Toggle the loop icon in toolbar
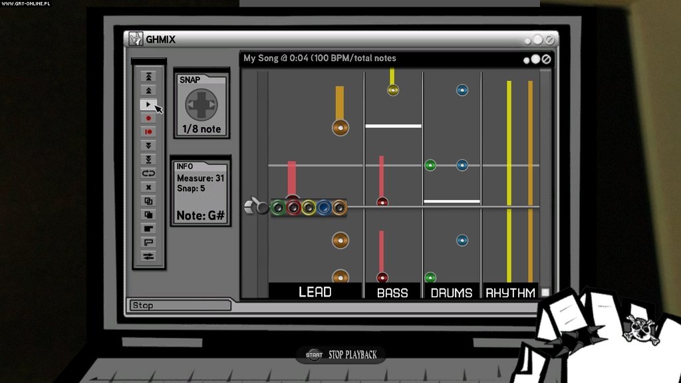The height and width of the screenshot is (383, 681). click(x=148, y=174)
